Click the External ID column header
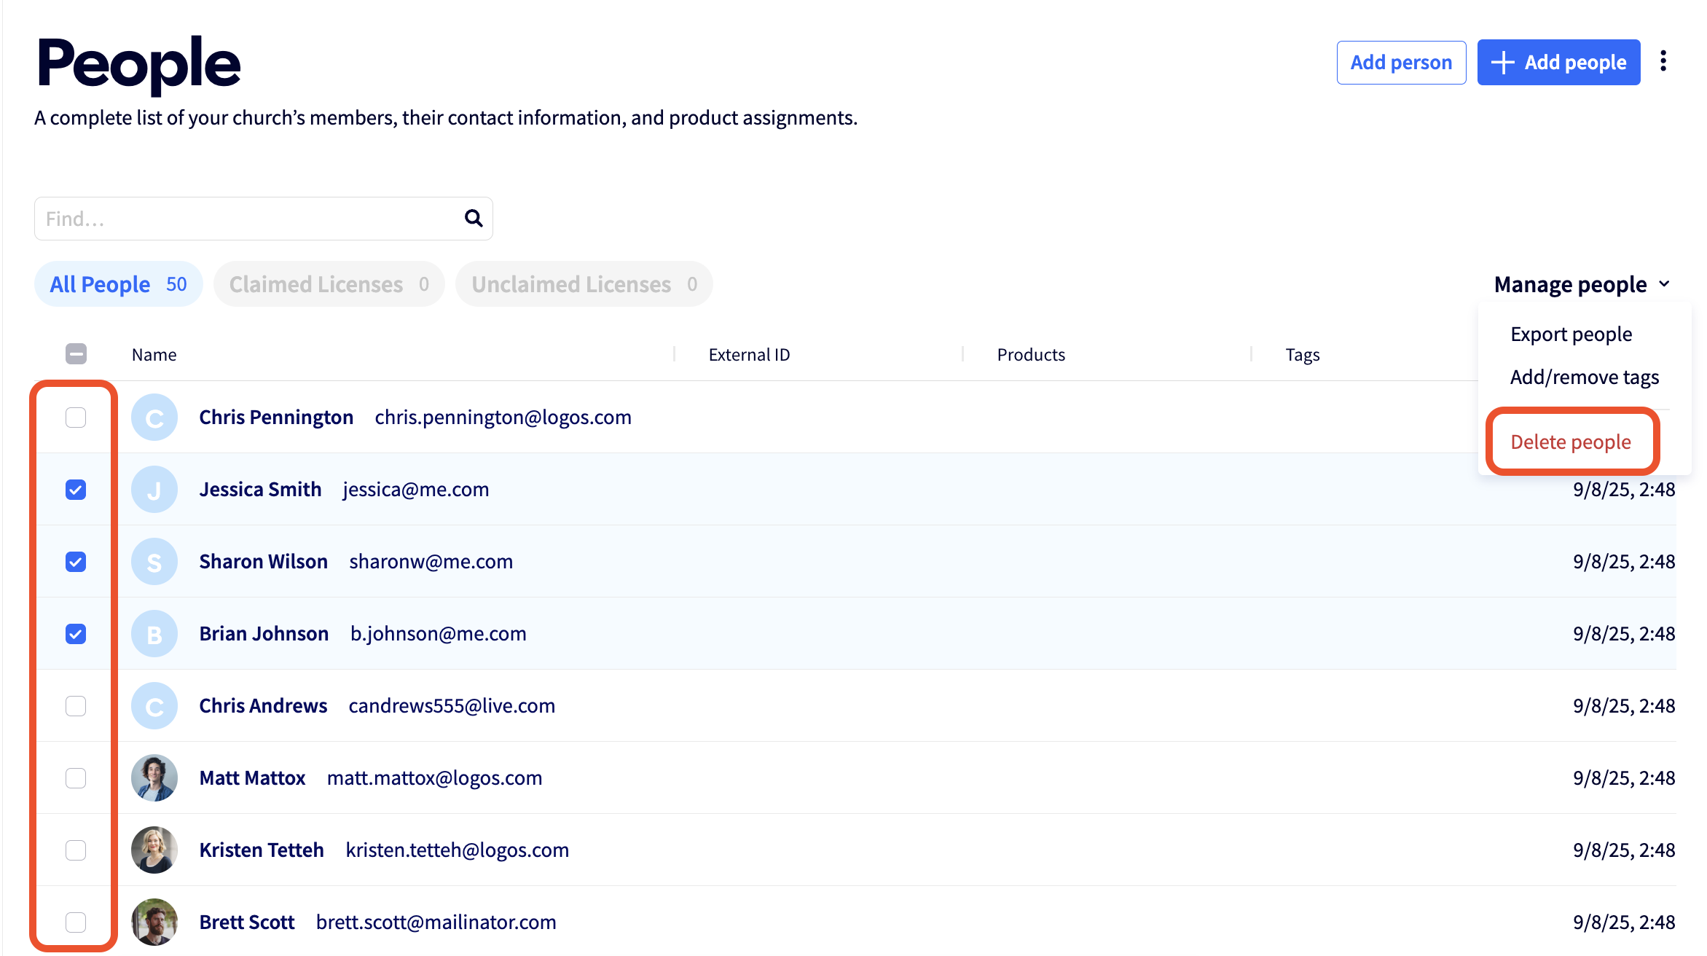Screen dimensions: 1707x956 click(749, 355)
